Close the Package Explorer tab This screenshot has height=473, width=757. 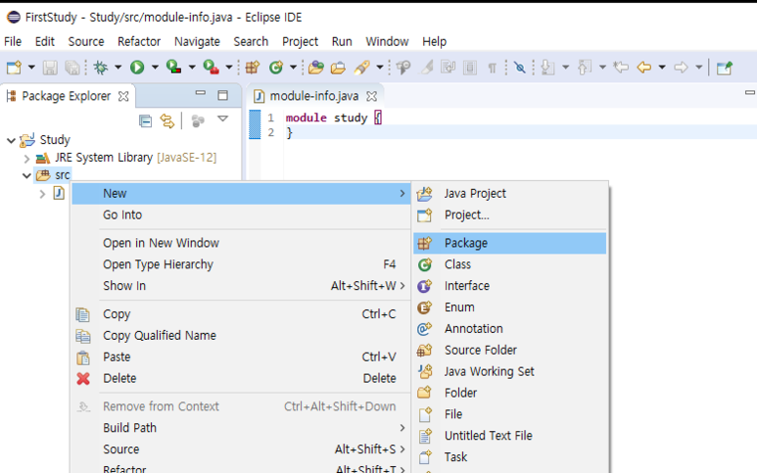[x=123, y=96]
